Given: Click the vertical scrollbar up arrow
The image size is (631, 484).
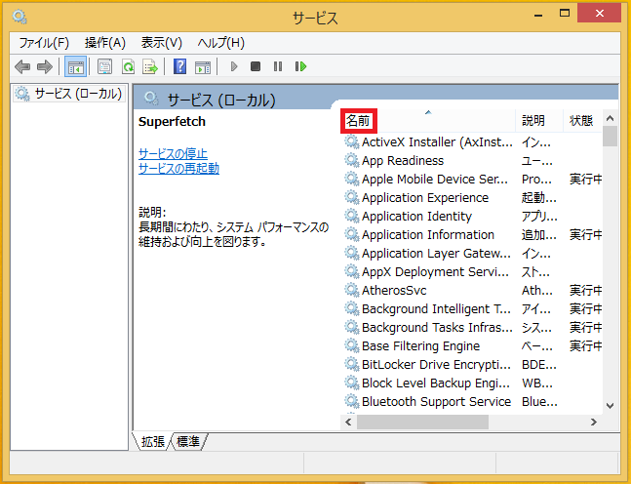Looking at the screenshot, I should pos(611,118).
